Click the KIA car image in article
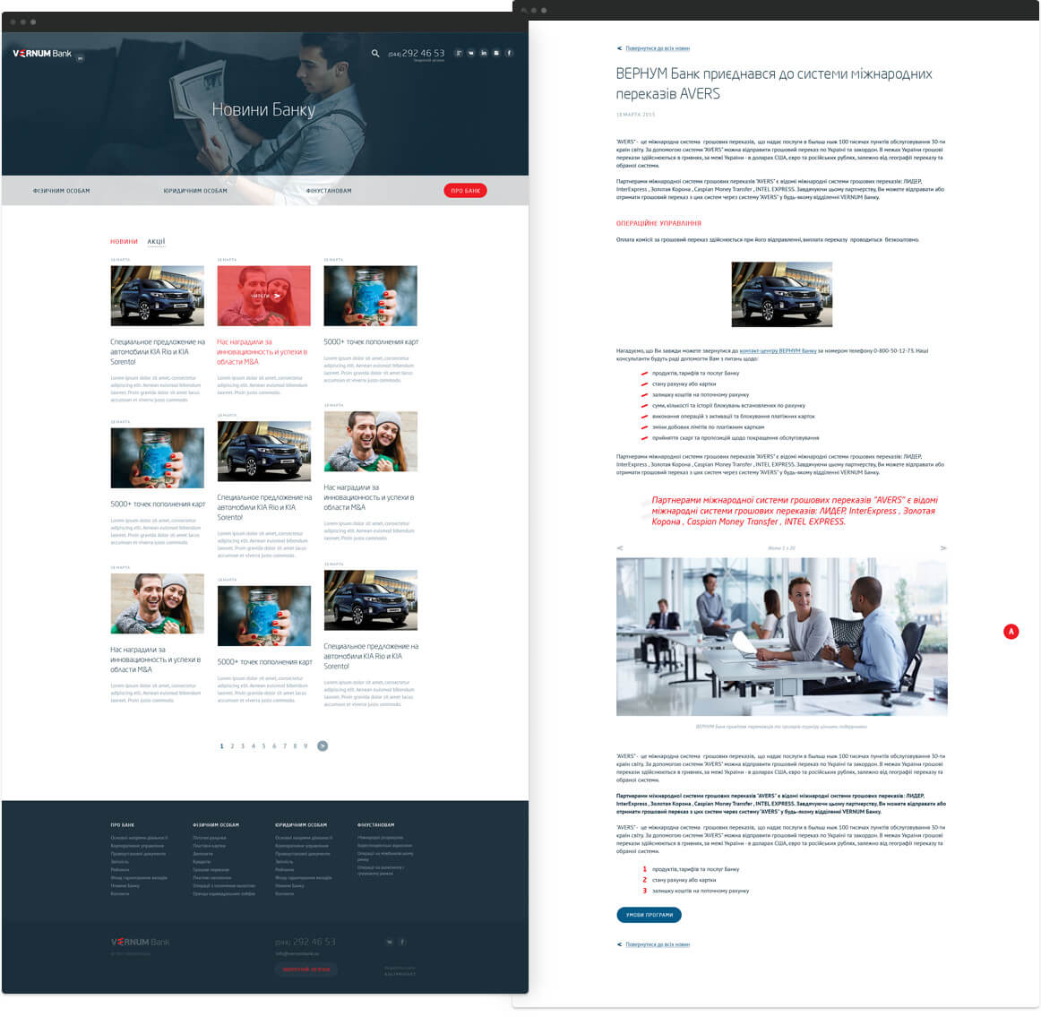 coord(781,294)
